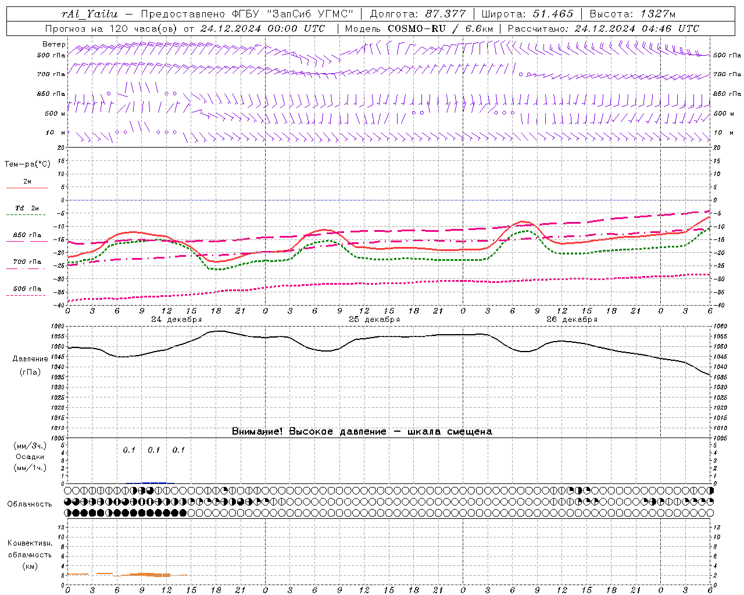Click the 2м temperature legend entry

point(27,181)
